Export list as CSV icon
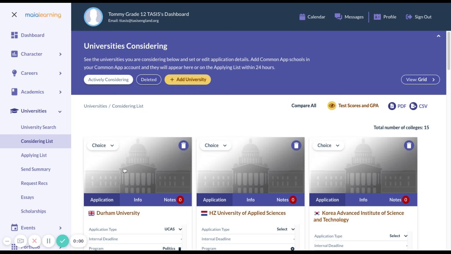 413,106
